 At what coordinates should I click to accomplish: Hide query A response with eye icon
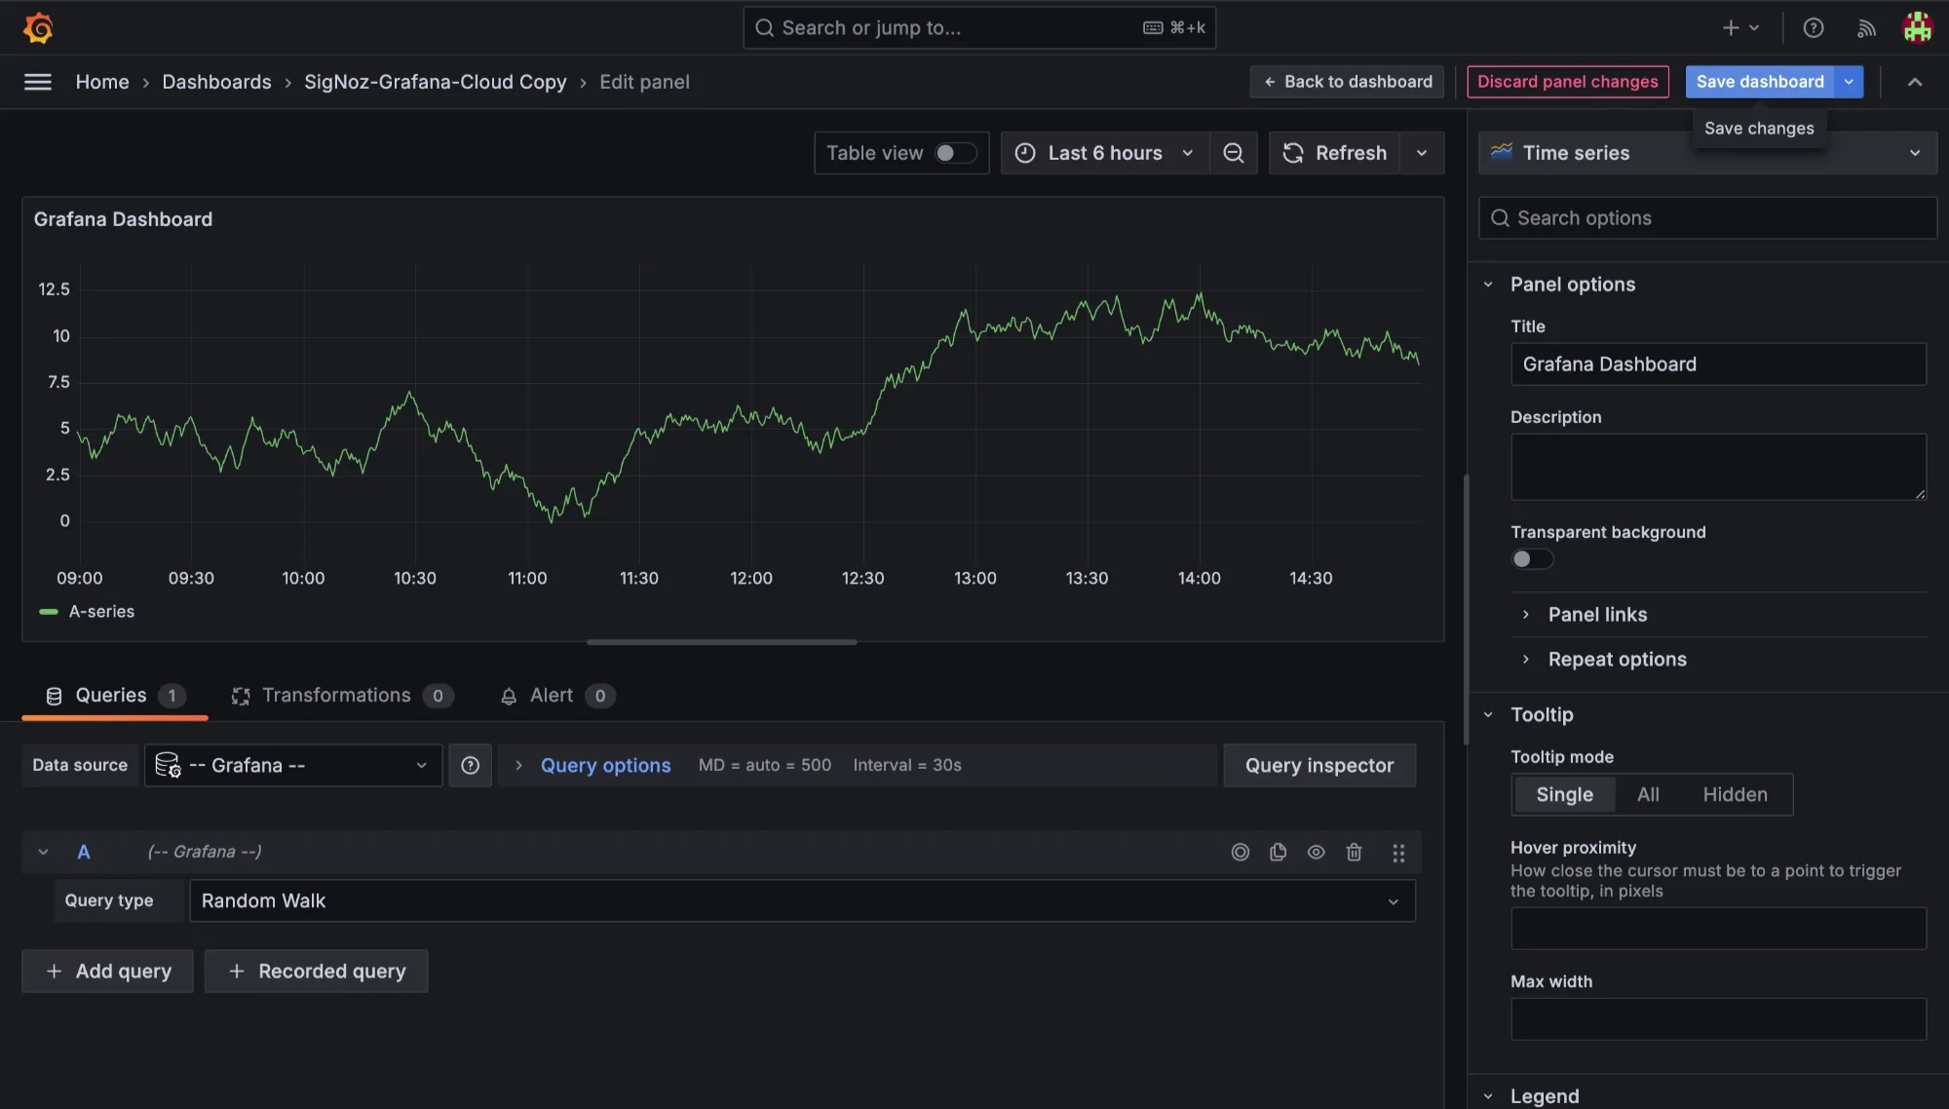(1316, 853)
